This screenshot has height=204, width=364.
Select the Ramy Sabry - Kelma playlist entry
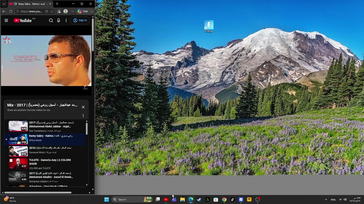tap(45, 139)
